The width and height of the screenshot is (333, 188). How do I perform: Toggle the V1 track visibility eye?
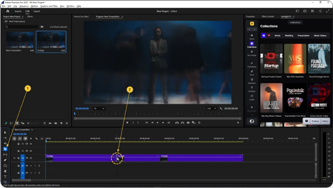[31, 158]
